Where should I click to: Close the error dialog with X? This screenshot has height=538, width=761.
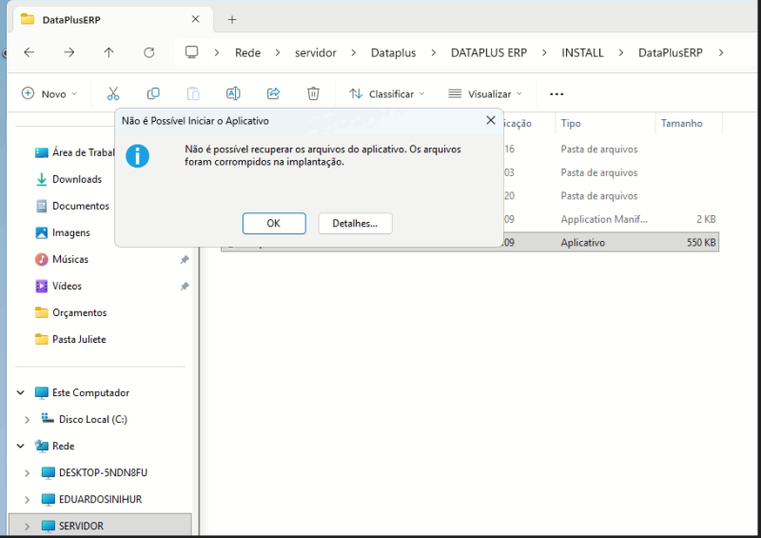[491, 120]
